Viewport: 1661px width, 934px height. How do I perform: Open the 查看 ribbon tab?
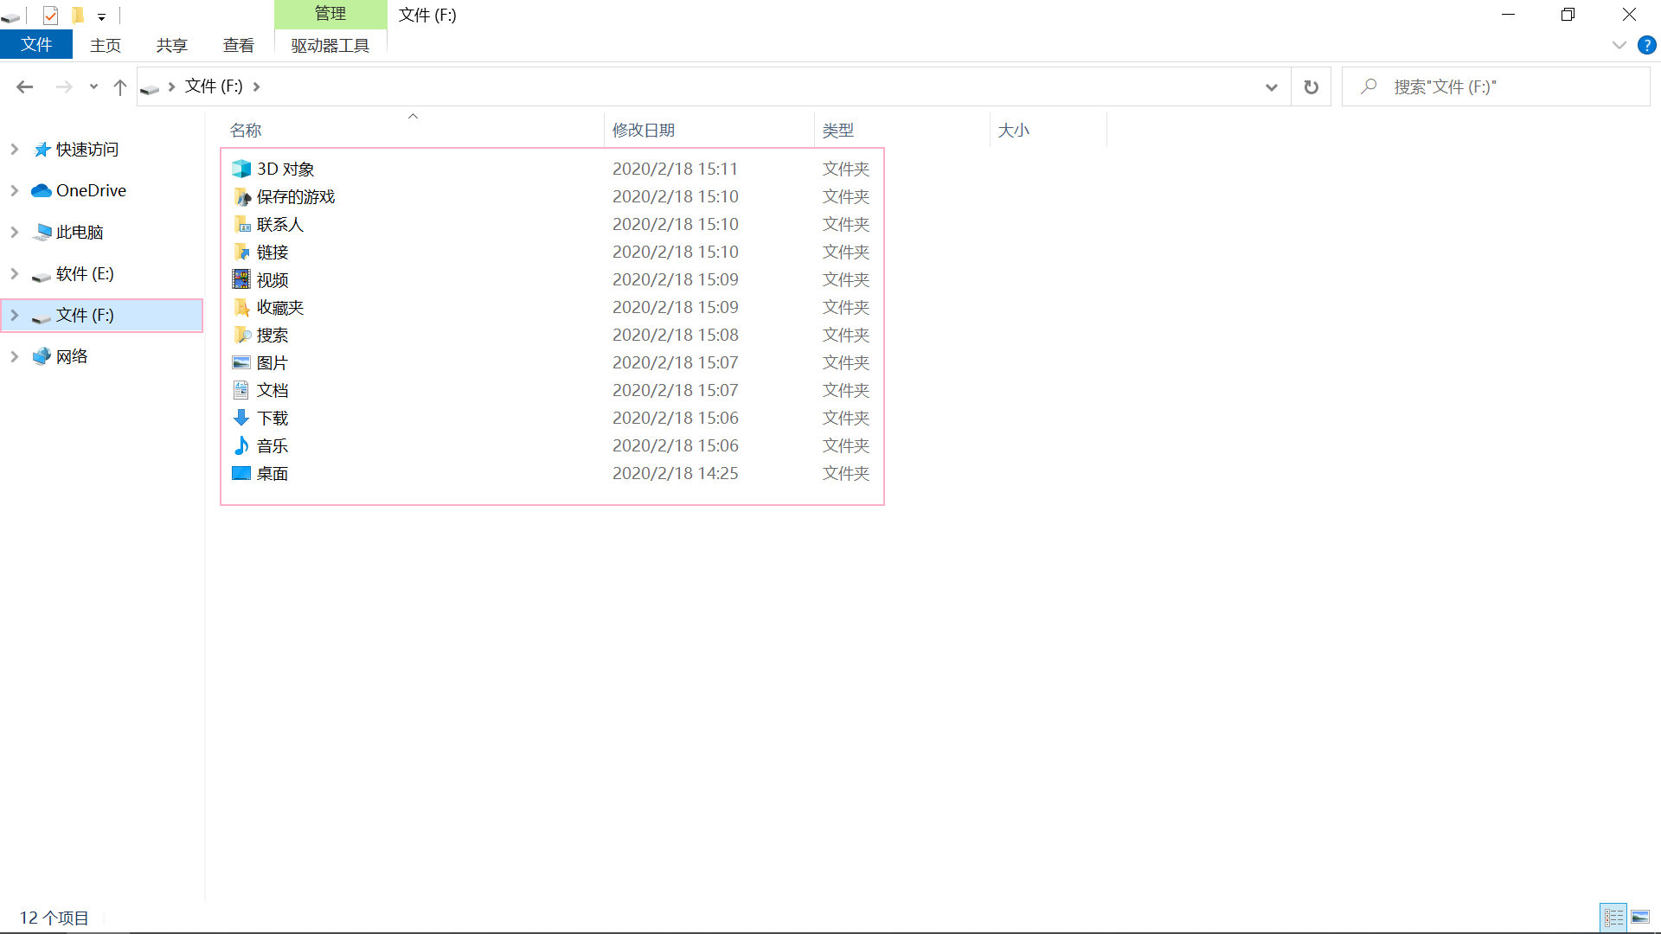coord(238,45)
